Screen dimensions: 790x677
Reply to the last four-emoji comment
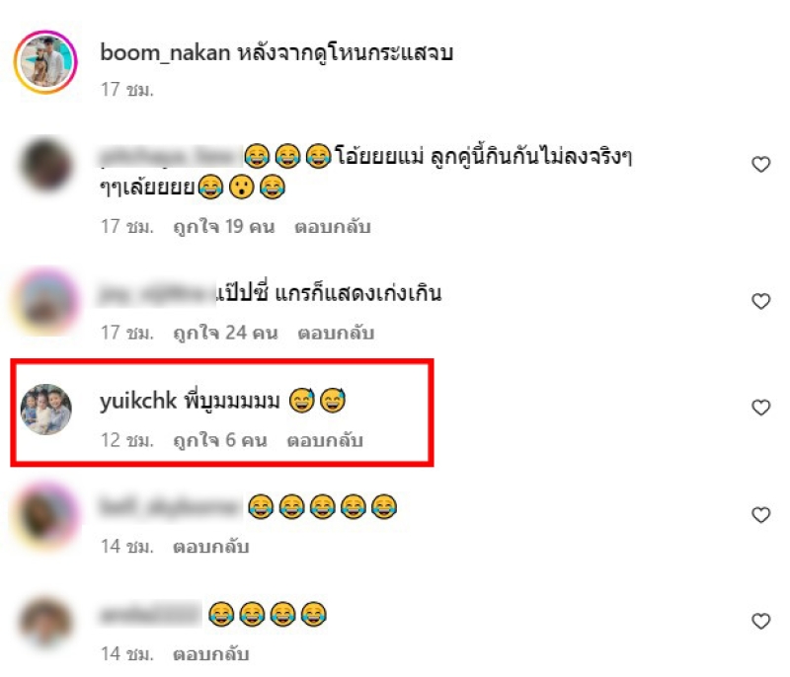click(211, 654)
